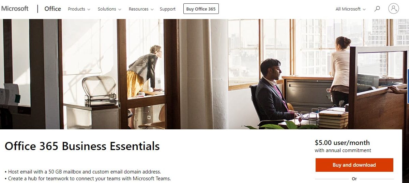Click the 'with annual commitment' text
The image size is (409, 183).
(x=343, y=150)
